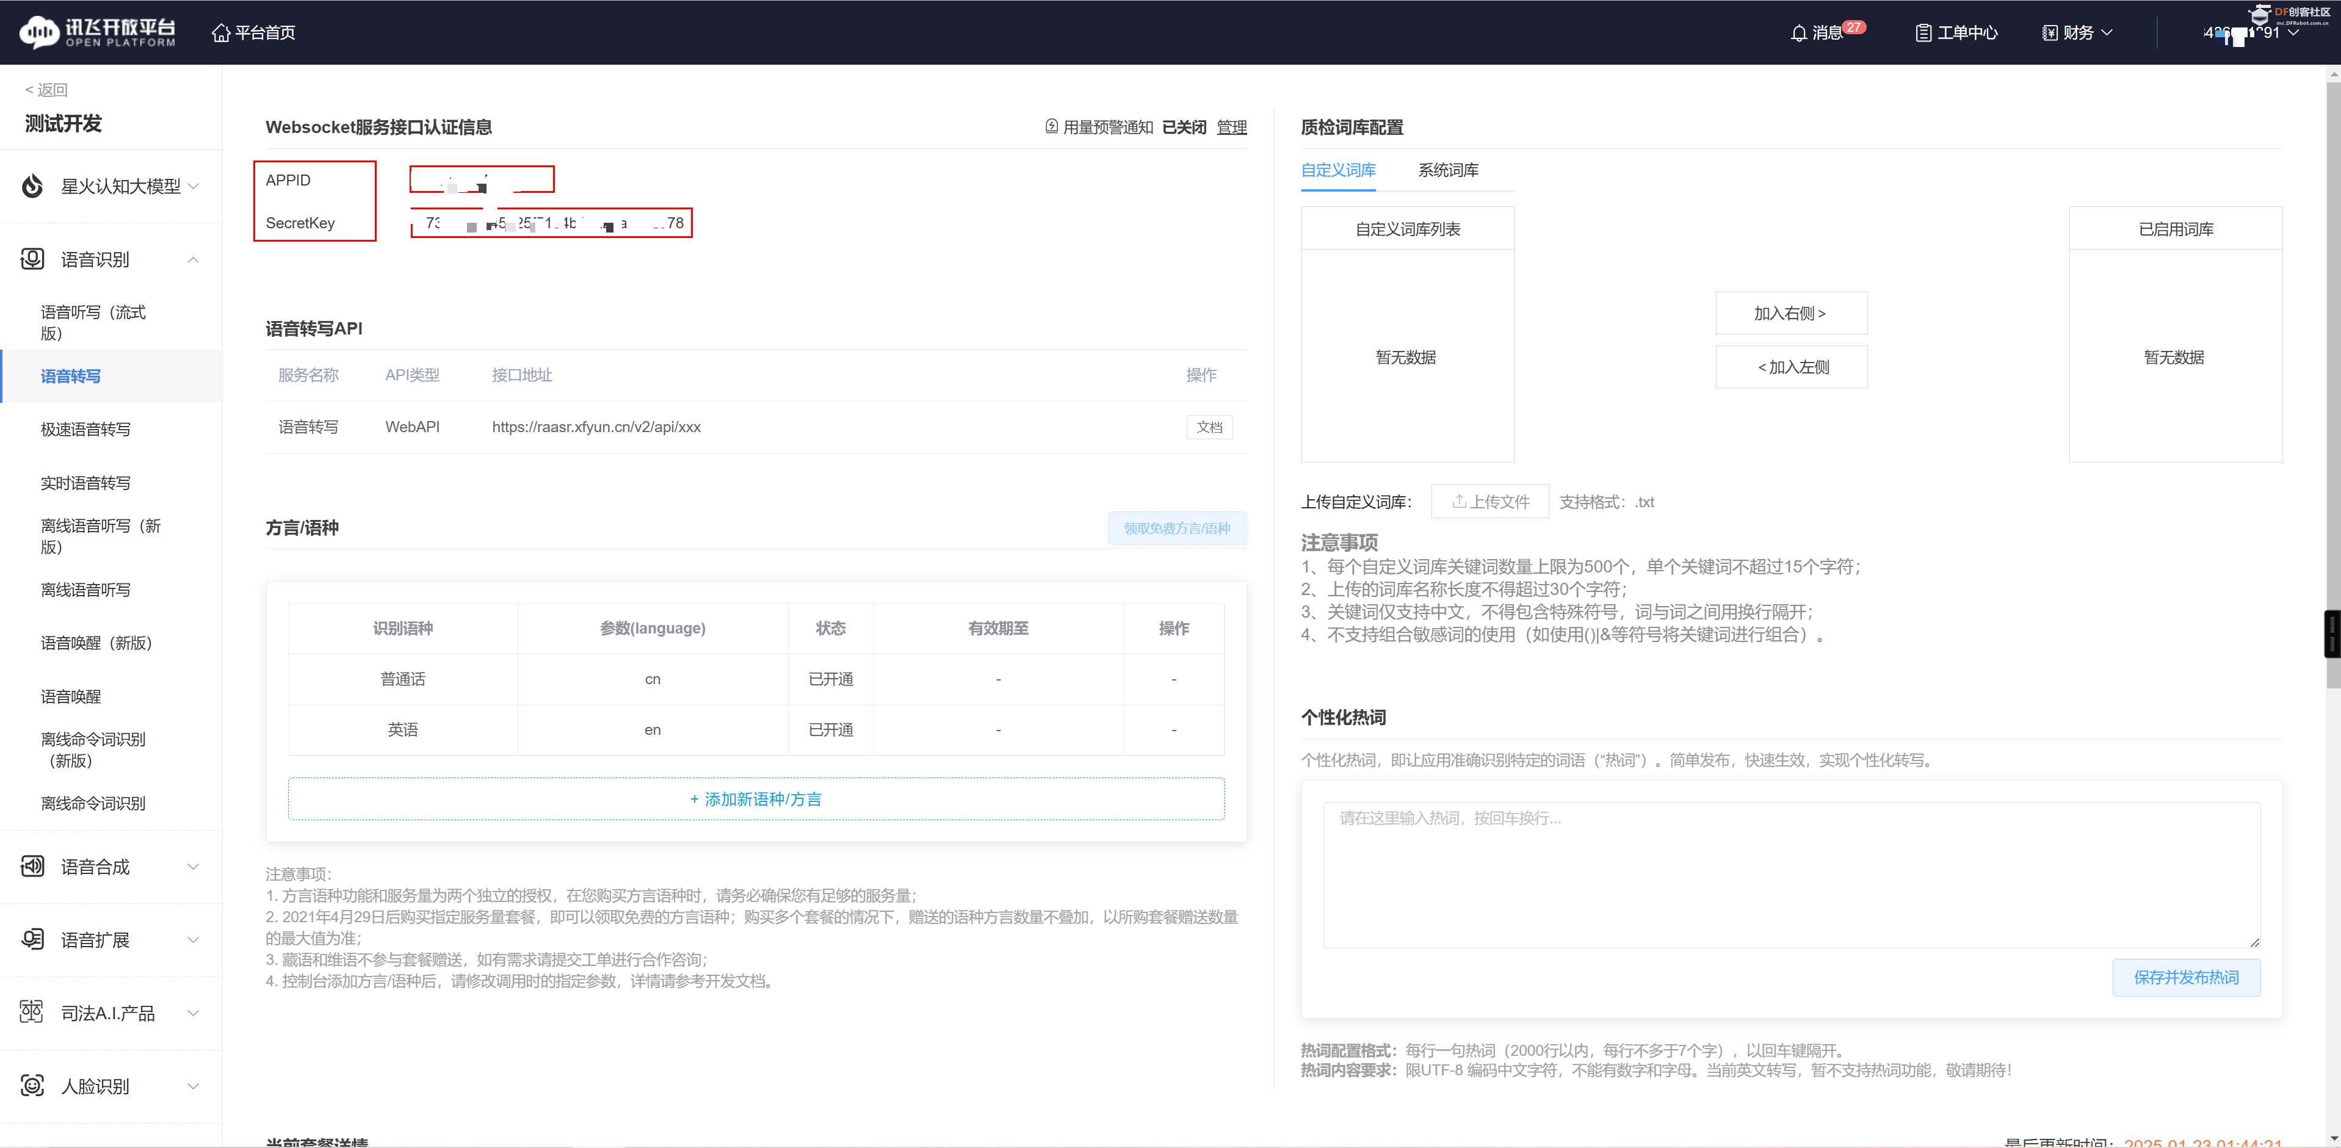Open the user account dropdown arrow
The image size is (2341, 1148).
(2293, 33)
